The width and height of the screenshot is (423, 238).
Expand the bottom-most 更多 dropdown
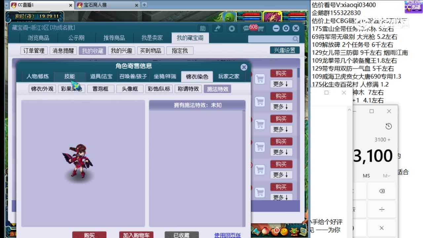pyautogui.click(x=281, y=197)
